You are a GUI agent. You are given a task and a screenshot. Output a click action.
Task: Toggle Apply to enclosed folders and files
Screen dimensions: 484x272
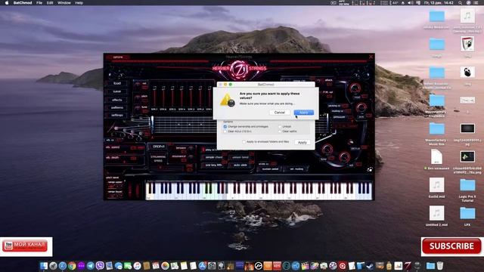coord(244,142)
